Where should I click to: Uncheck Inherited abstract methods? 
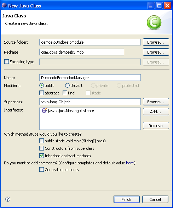pos(41,155)
